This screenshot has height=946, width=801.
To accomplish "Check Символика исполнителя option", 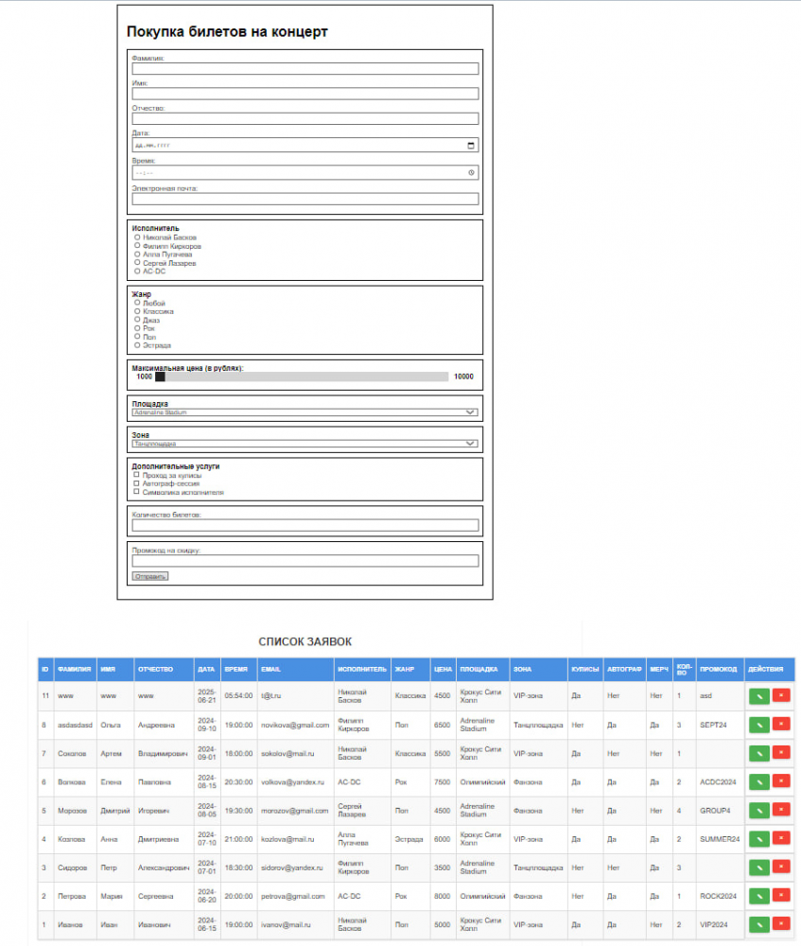I will point(136,492).
